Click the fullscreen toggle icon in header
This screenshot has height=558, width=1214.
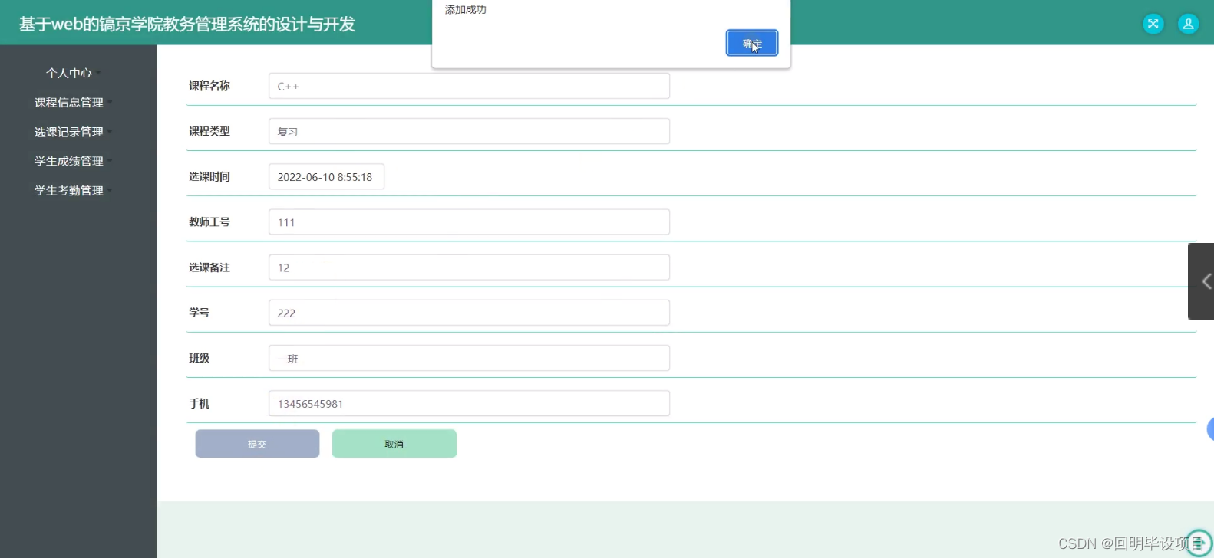tap(1153, 24)
